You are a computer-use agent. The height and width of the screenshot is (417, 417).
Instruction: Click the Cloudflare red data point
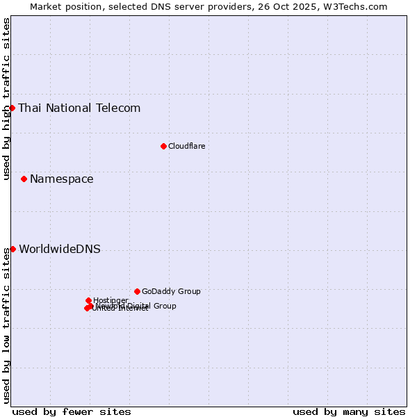click(163, 146)
